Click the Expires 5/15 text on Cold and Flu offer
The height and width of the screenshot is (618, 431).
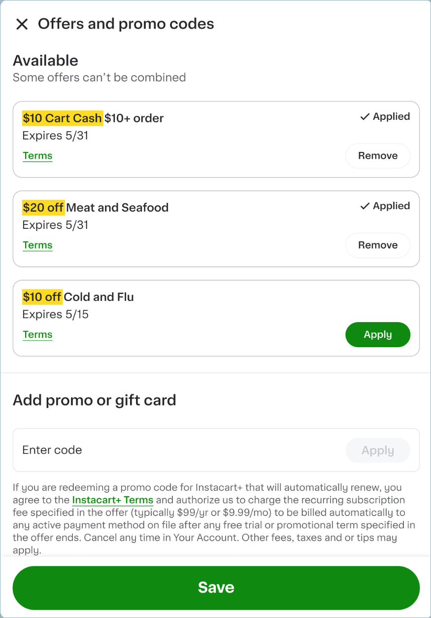click(55, 314)
